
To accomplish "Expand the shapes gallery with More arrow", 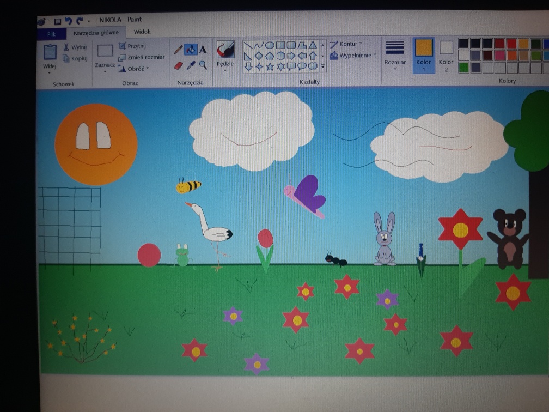I will (x=323, y=66).
